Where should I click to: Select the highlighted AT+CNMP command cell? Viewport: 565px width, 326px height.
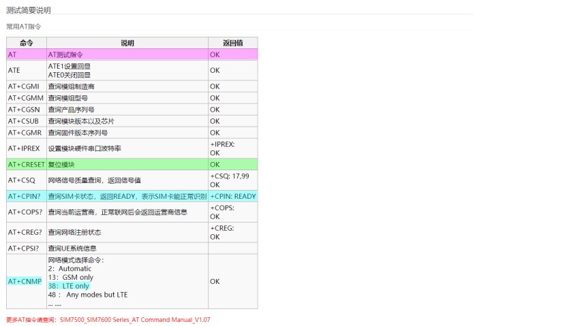[x=26, y=281]
